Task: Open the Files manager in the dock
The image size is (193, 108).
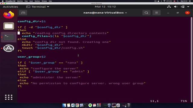Action: (x=9, y=26)
